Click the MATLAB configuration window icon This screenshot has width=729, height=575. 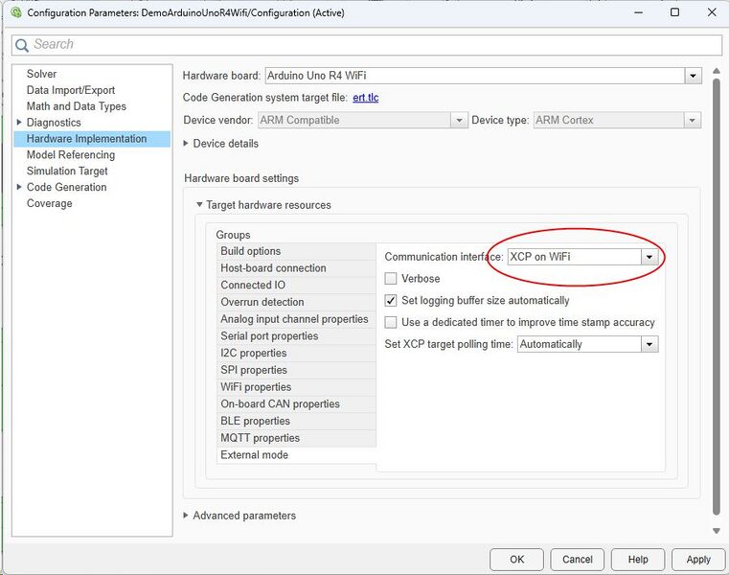click(x=16, y=12)
